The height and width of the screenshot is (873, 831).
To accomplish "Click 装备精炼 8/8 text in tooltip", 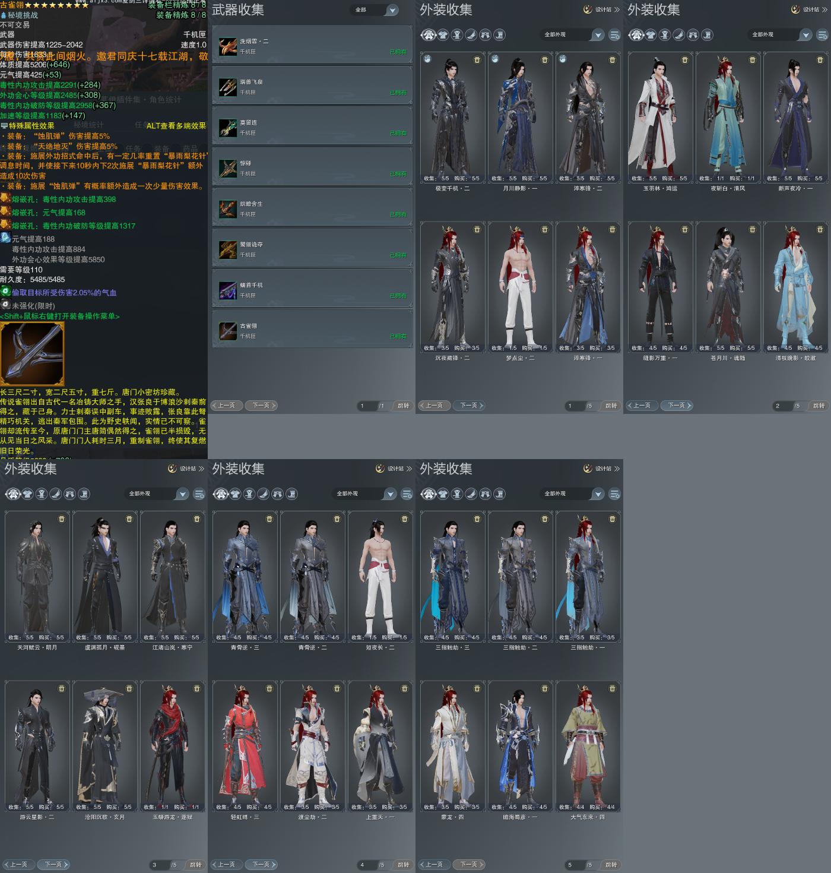I will 181,15.
